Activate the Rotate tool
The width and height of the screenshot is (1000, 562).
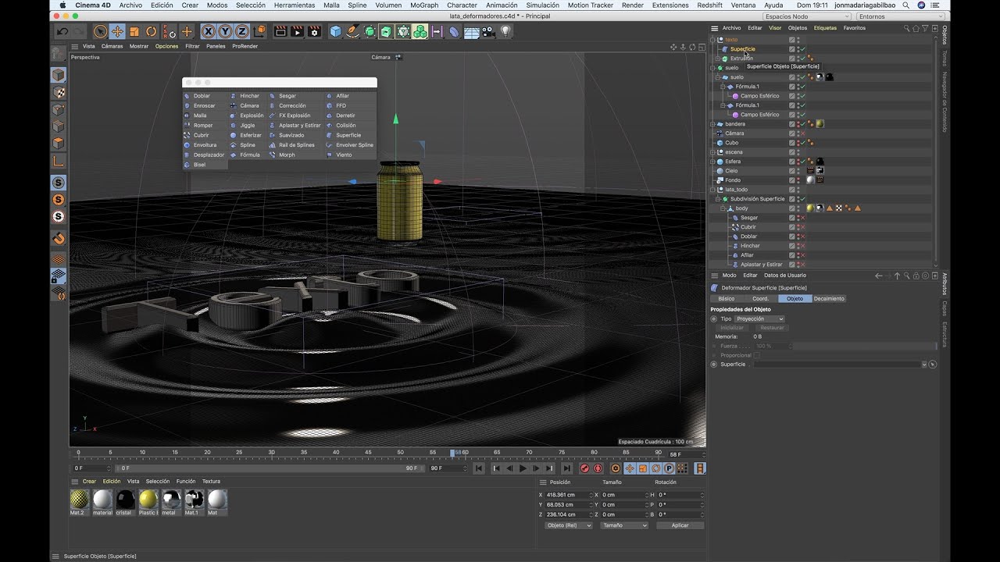(152, 32)
